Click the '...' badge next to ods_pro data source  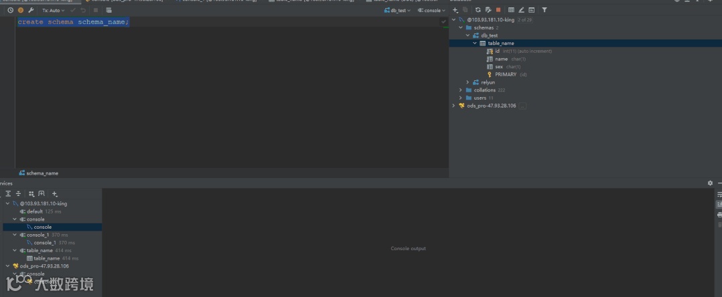[x=522, y=106]
